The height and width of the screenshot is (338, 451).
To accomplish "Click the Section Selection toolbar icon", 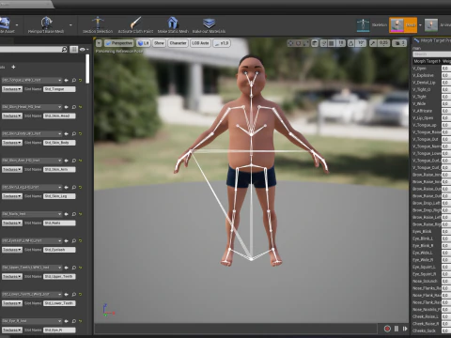I will (x=98, y=23).
